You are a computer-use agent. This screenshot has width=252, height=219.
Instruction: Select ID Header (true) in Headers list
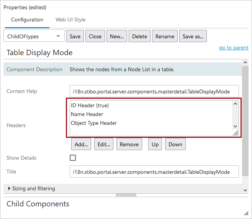tap(90, 105)
